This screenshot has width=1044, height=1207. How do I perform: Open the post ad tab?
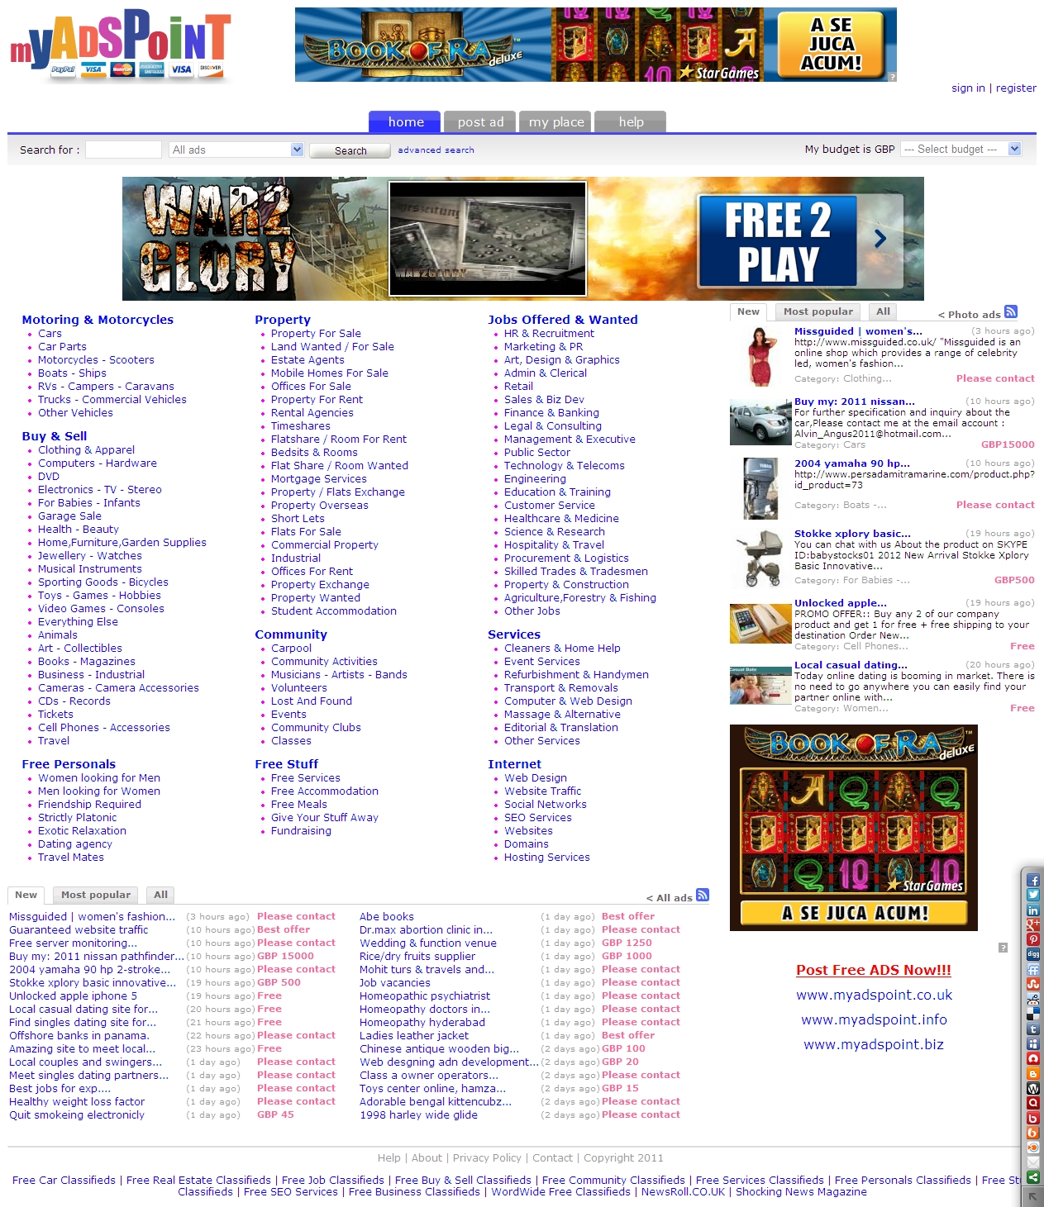point(480,121)
